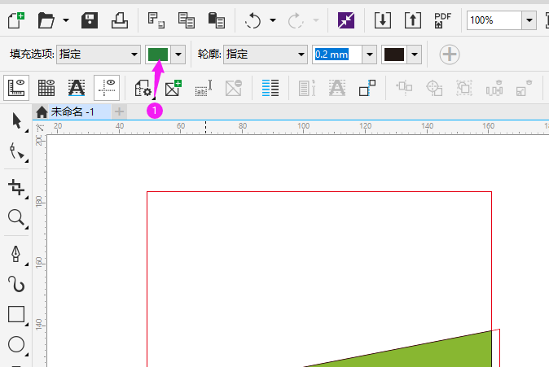Toggle the show rulers button

[x=16, y=87]
